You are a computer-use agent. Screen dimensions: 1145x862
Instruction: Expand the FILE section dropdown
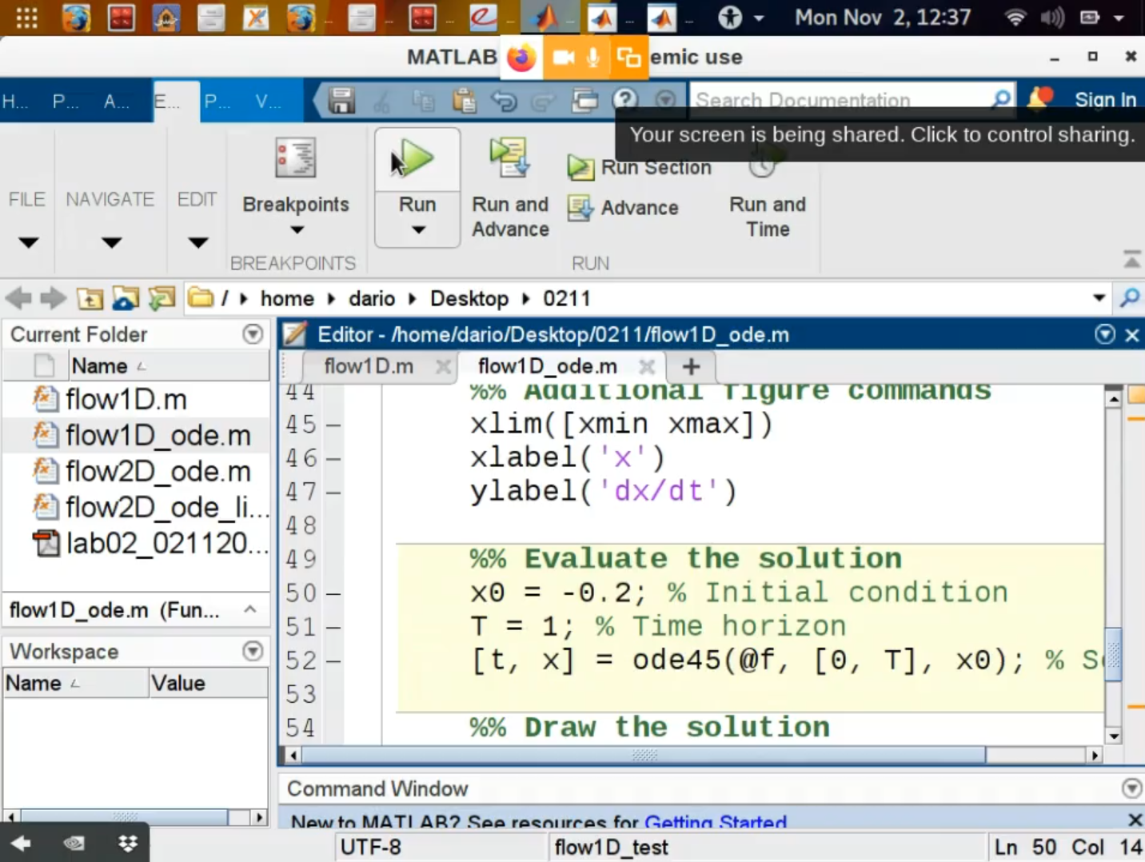28,242
